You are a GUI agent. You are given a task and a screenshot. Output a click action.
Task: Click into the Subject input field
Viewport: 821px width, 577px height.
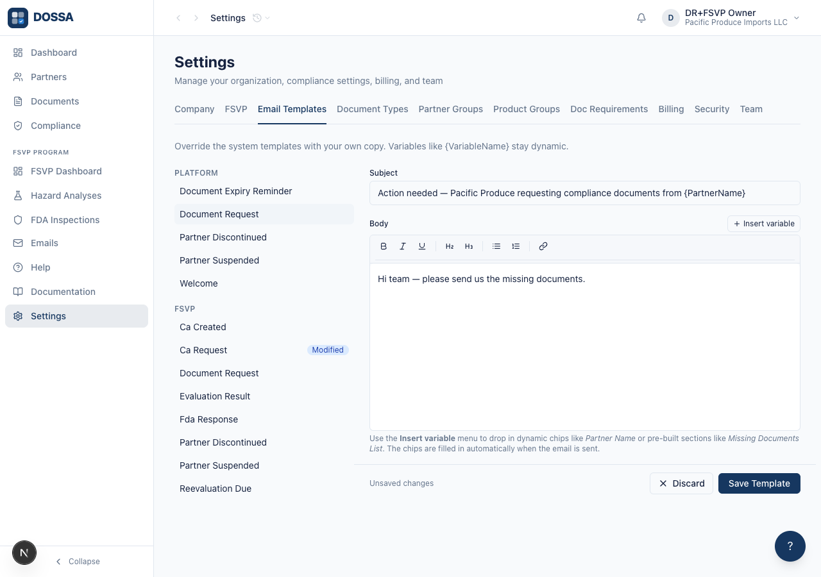585,193
